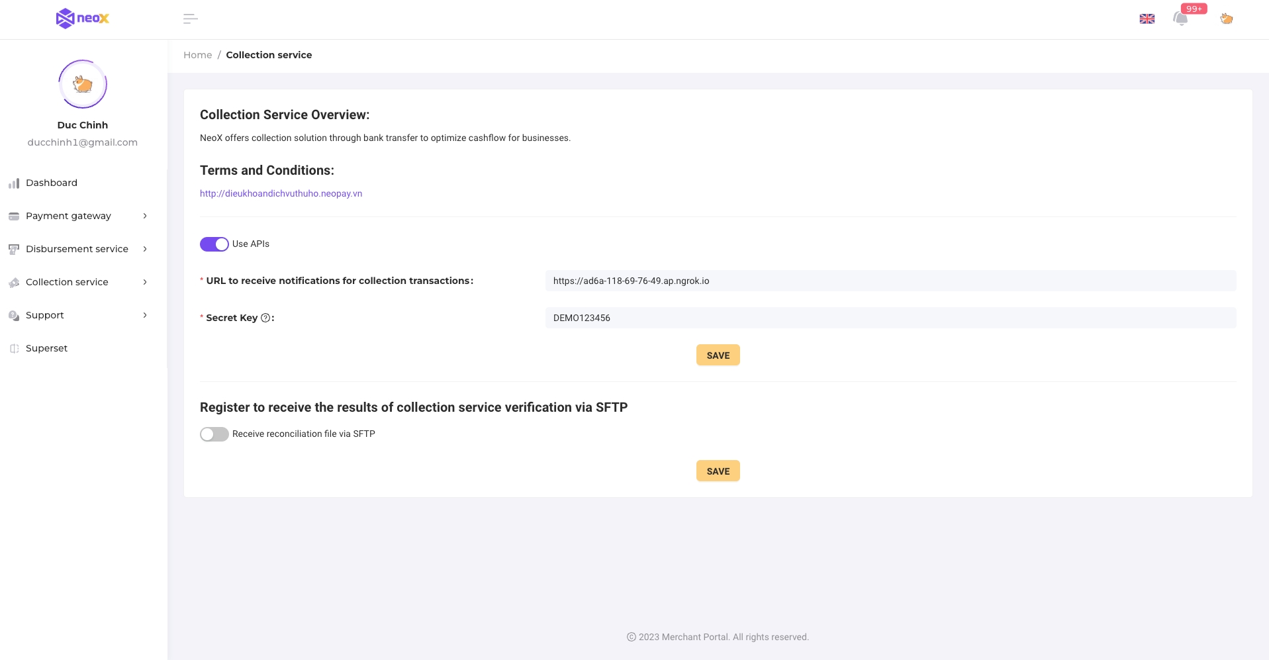Open language selector UK flag icon
The width and height of the screenshot is (1269, 660).
point(1147,19)
